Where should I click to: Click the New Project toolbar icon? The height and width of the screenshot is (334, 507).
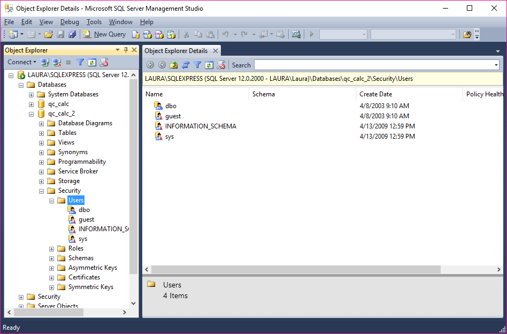[x=13, y=34]
